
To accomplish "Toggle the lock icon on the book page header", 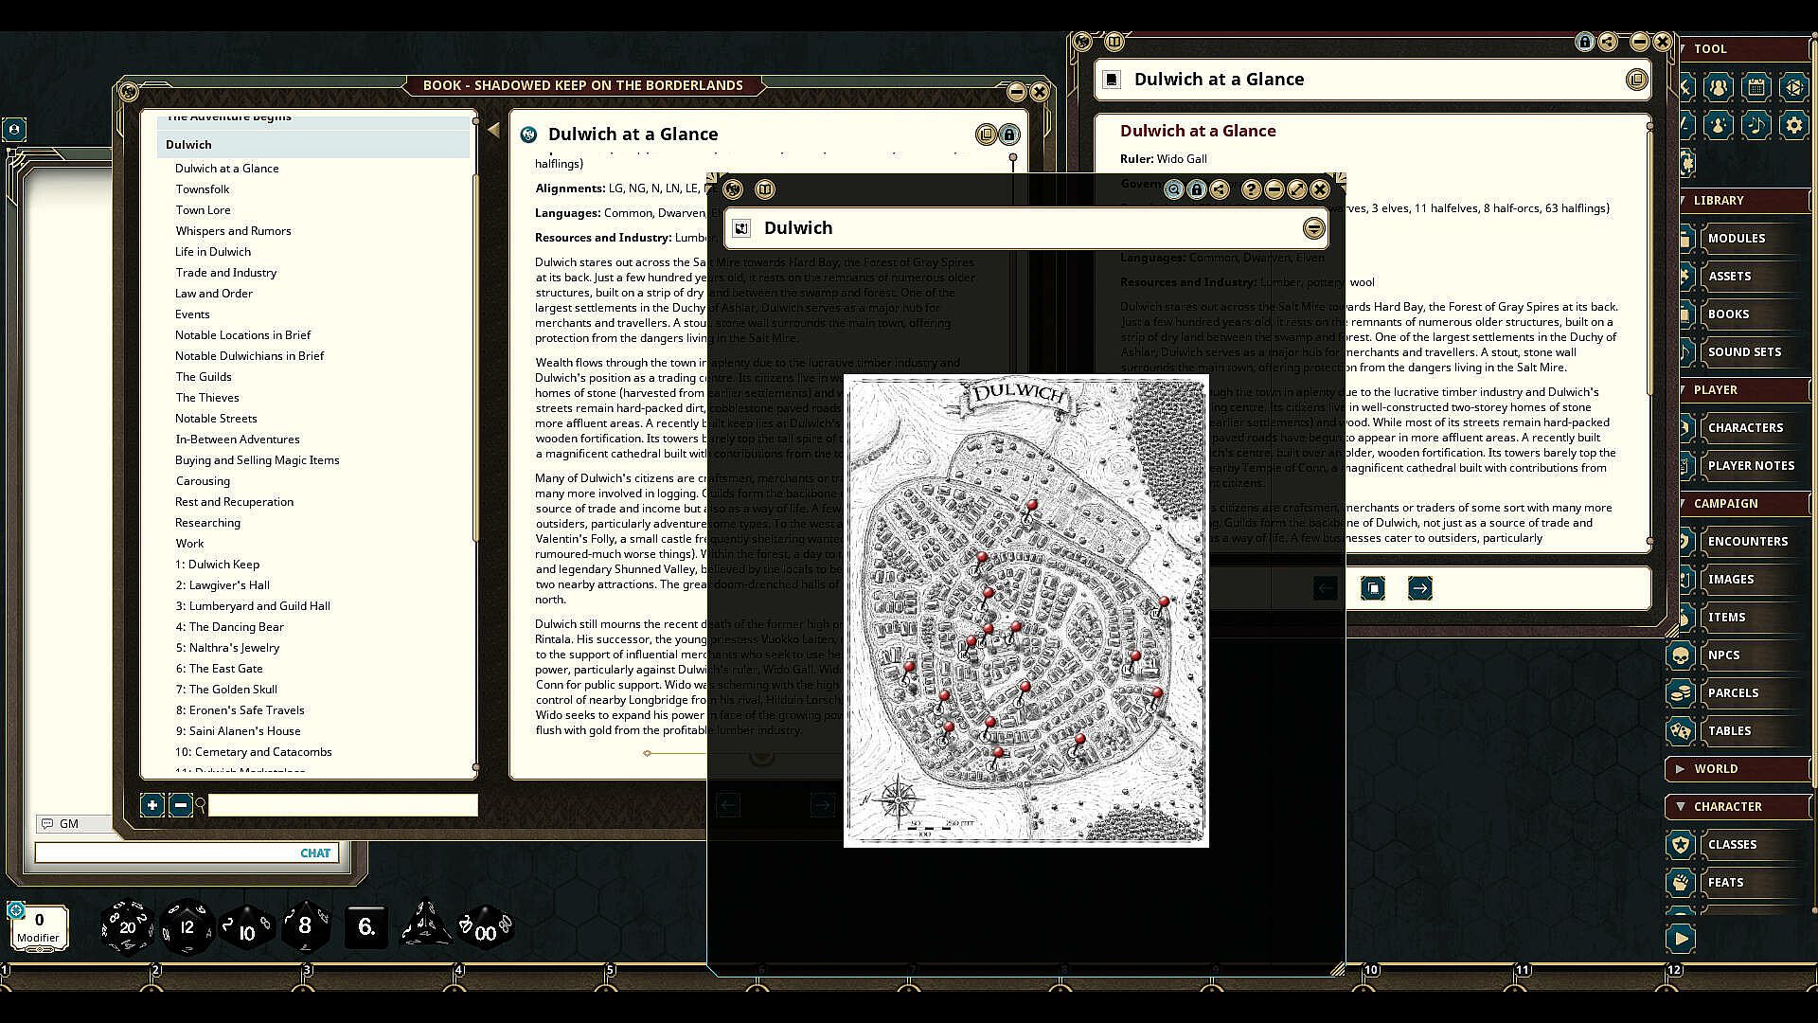I will coord(1009,135).
